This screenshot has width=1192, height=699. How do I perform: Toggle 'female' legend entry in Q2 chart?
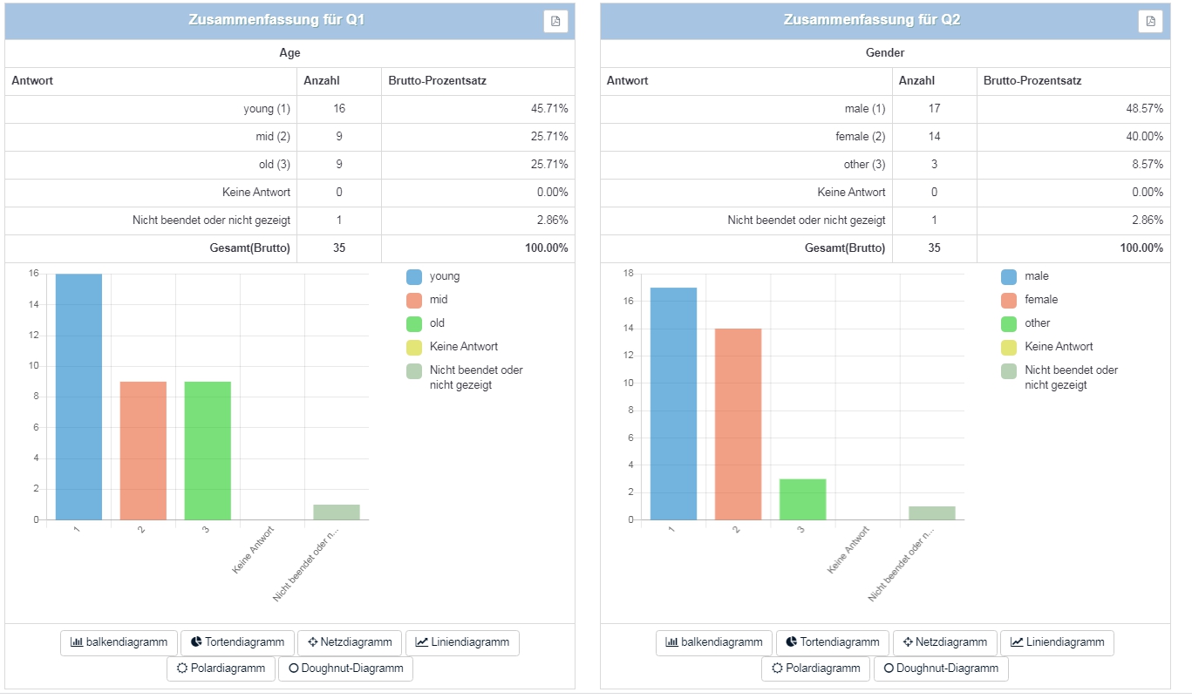tap(1009, 301)
